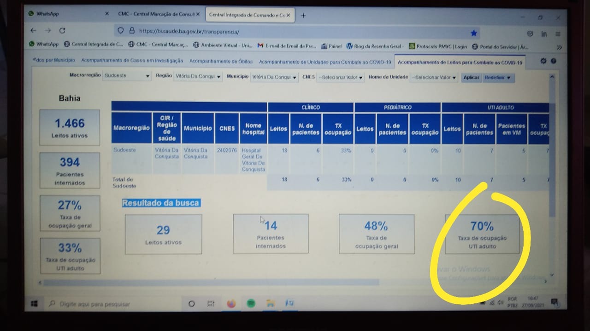
Task: Click the bookmark star in address bar
Action: click(x=473, y=33)
